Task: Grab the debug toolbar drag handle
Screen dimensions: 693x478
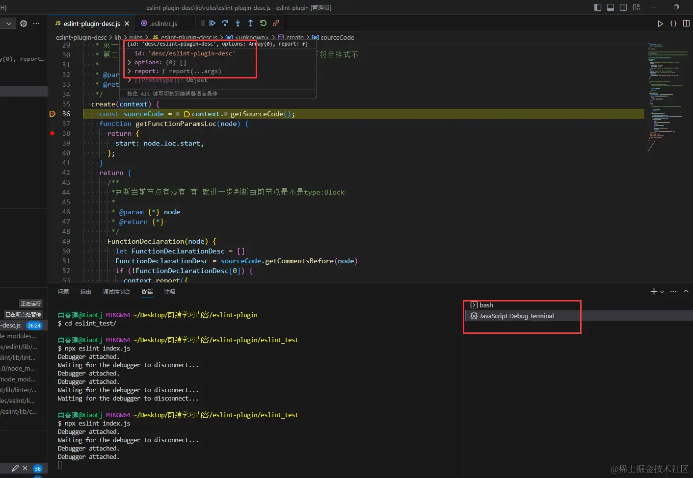Action: pyautogui.click(x=203, y=23)
